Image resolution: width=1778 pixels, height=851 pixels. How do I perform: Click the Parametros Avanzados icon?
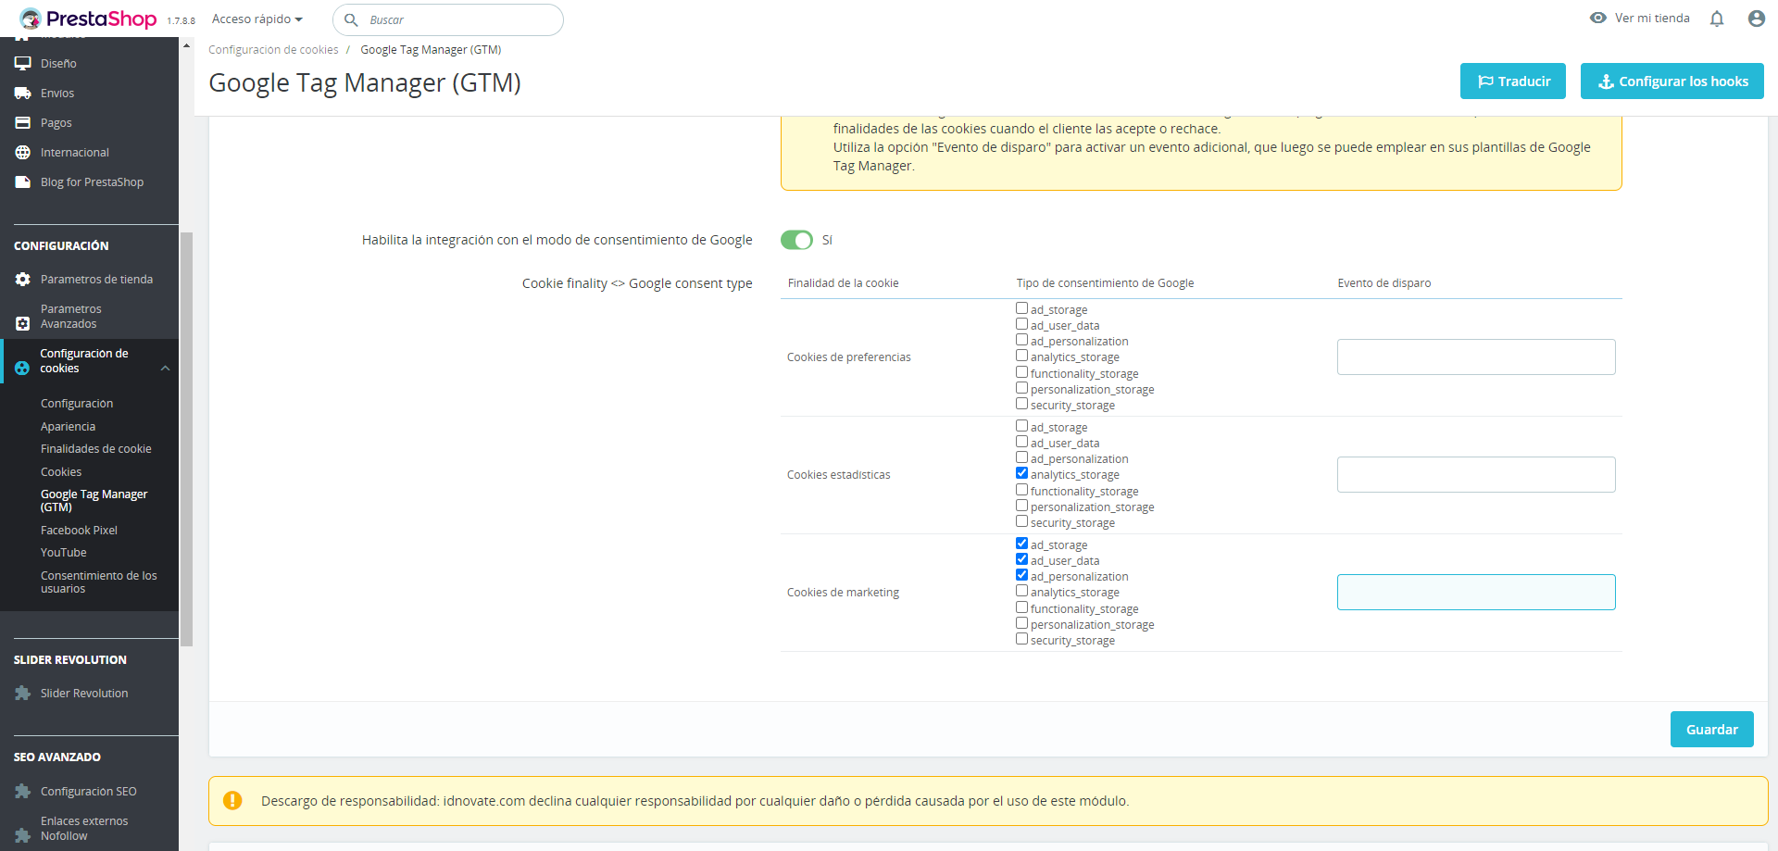tap(23, 323)
